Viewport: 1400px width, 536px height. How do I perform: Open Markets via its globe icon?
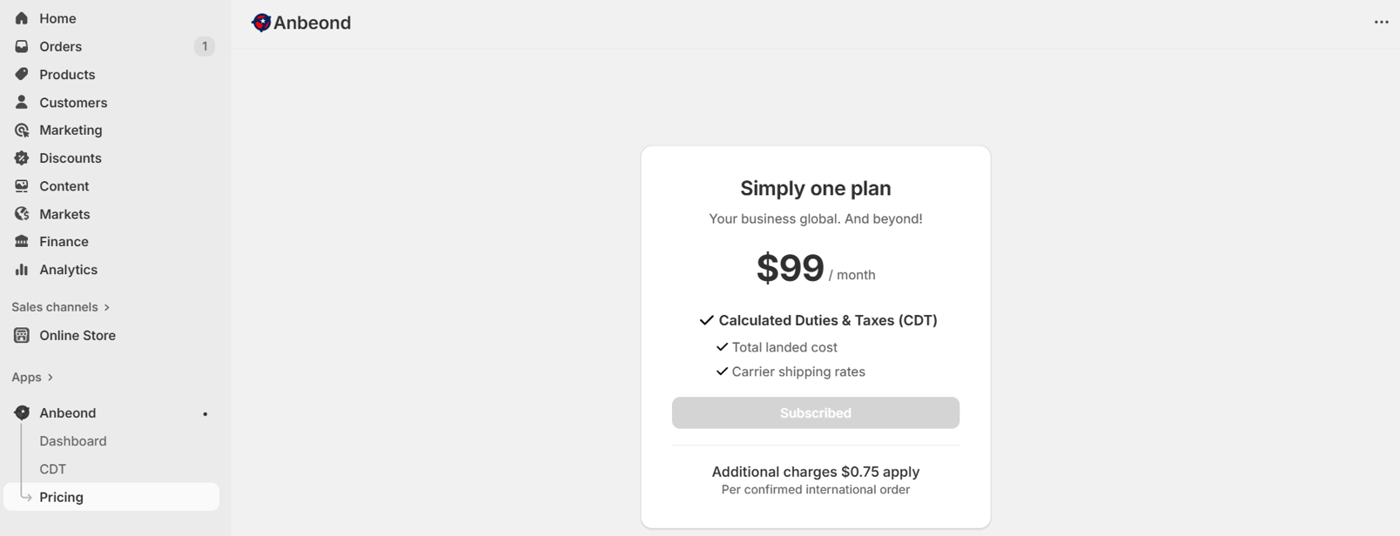pyautogui.click(x=22, y=213)
